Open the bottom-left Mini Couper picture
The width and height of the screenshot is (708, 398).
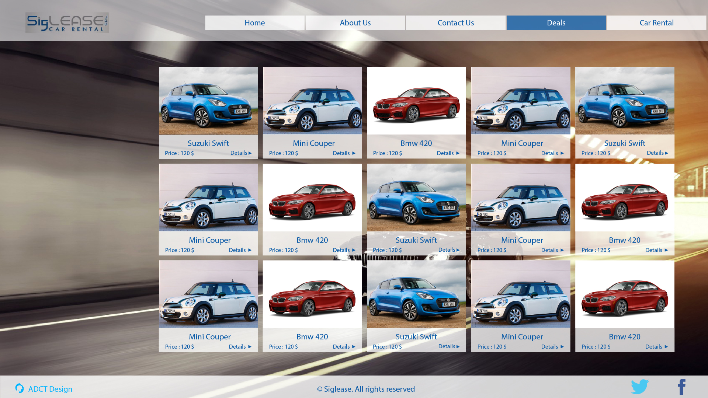(x=208, y=294)
